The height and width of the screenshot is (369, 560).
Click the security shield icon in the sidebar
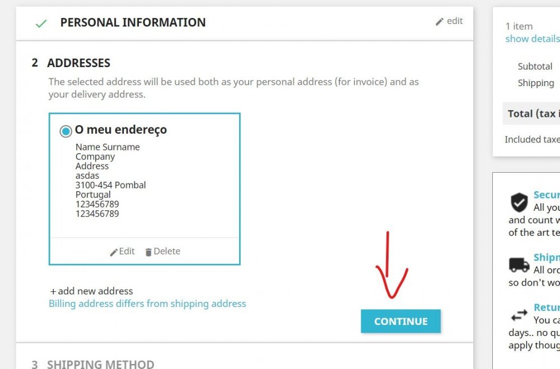pyautogui.click(x=519, y=202)
